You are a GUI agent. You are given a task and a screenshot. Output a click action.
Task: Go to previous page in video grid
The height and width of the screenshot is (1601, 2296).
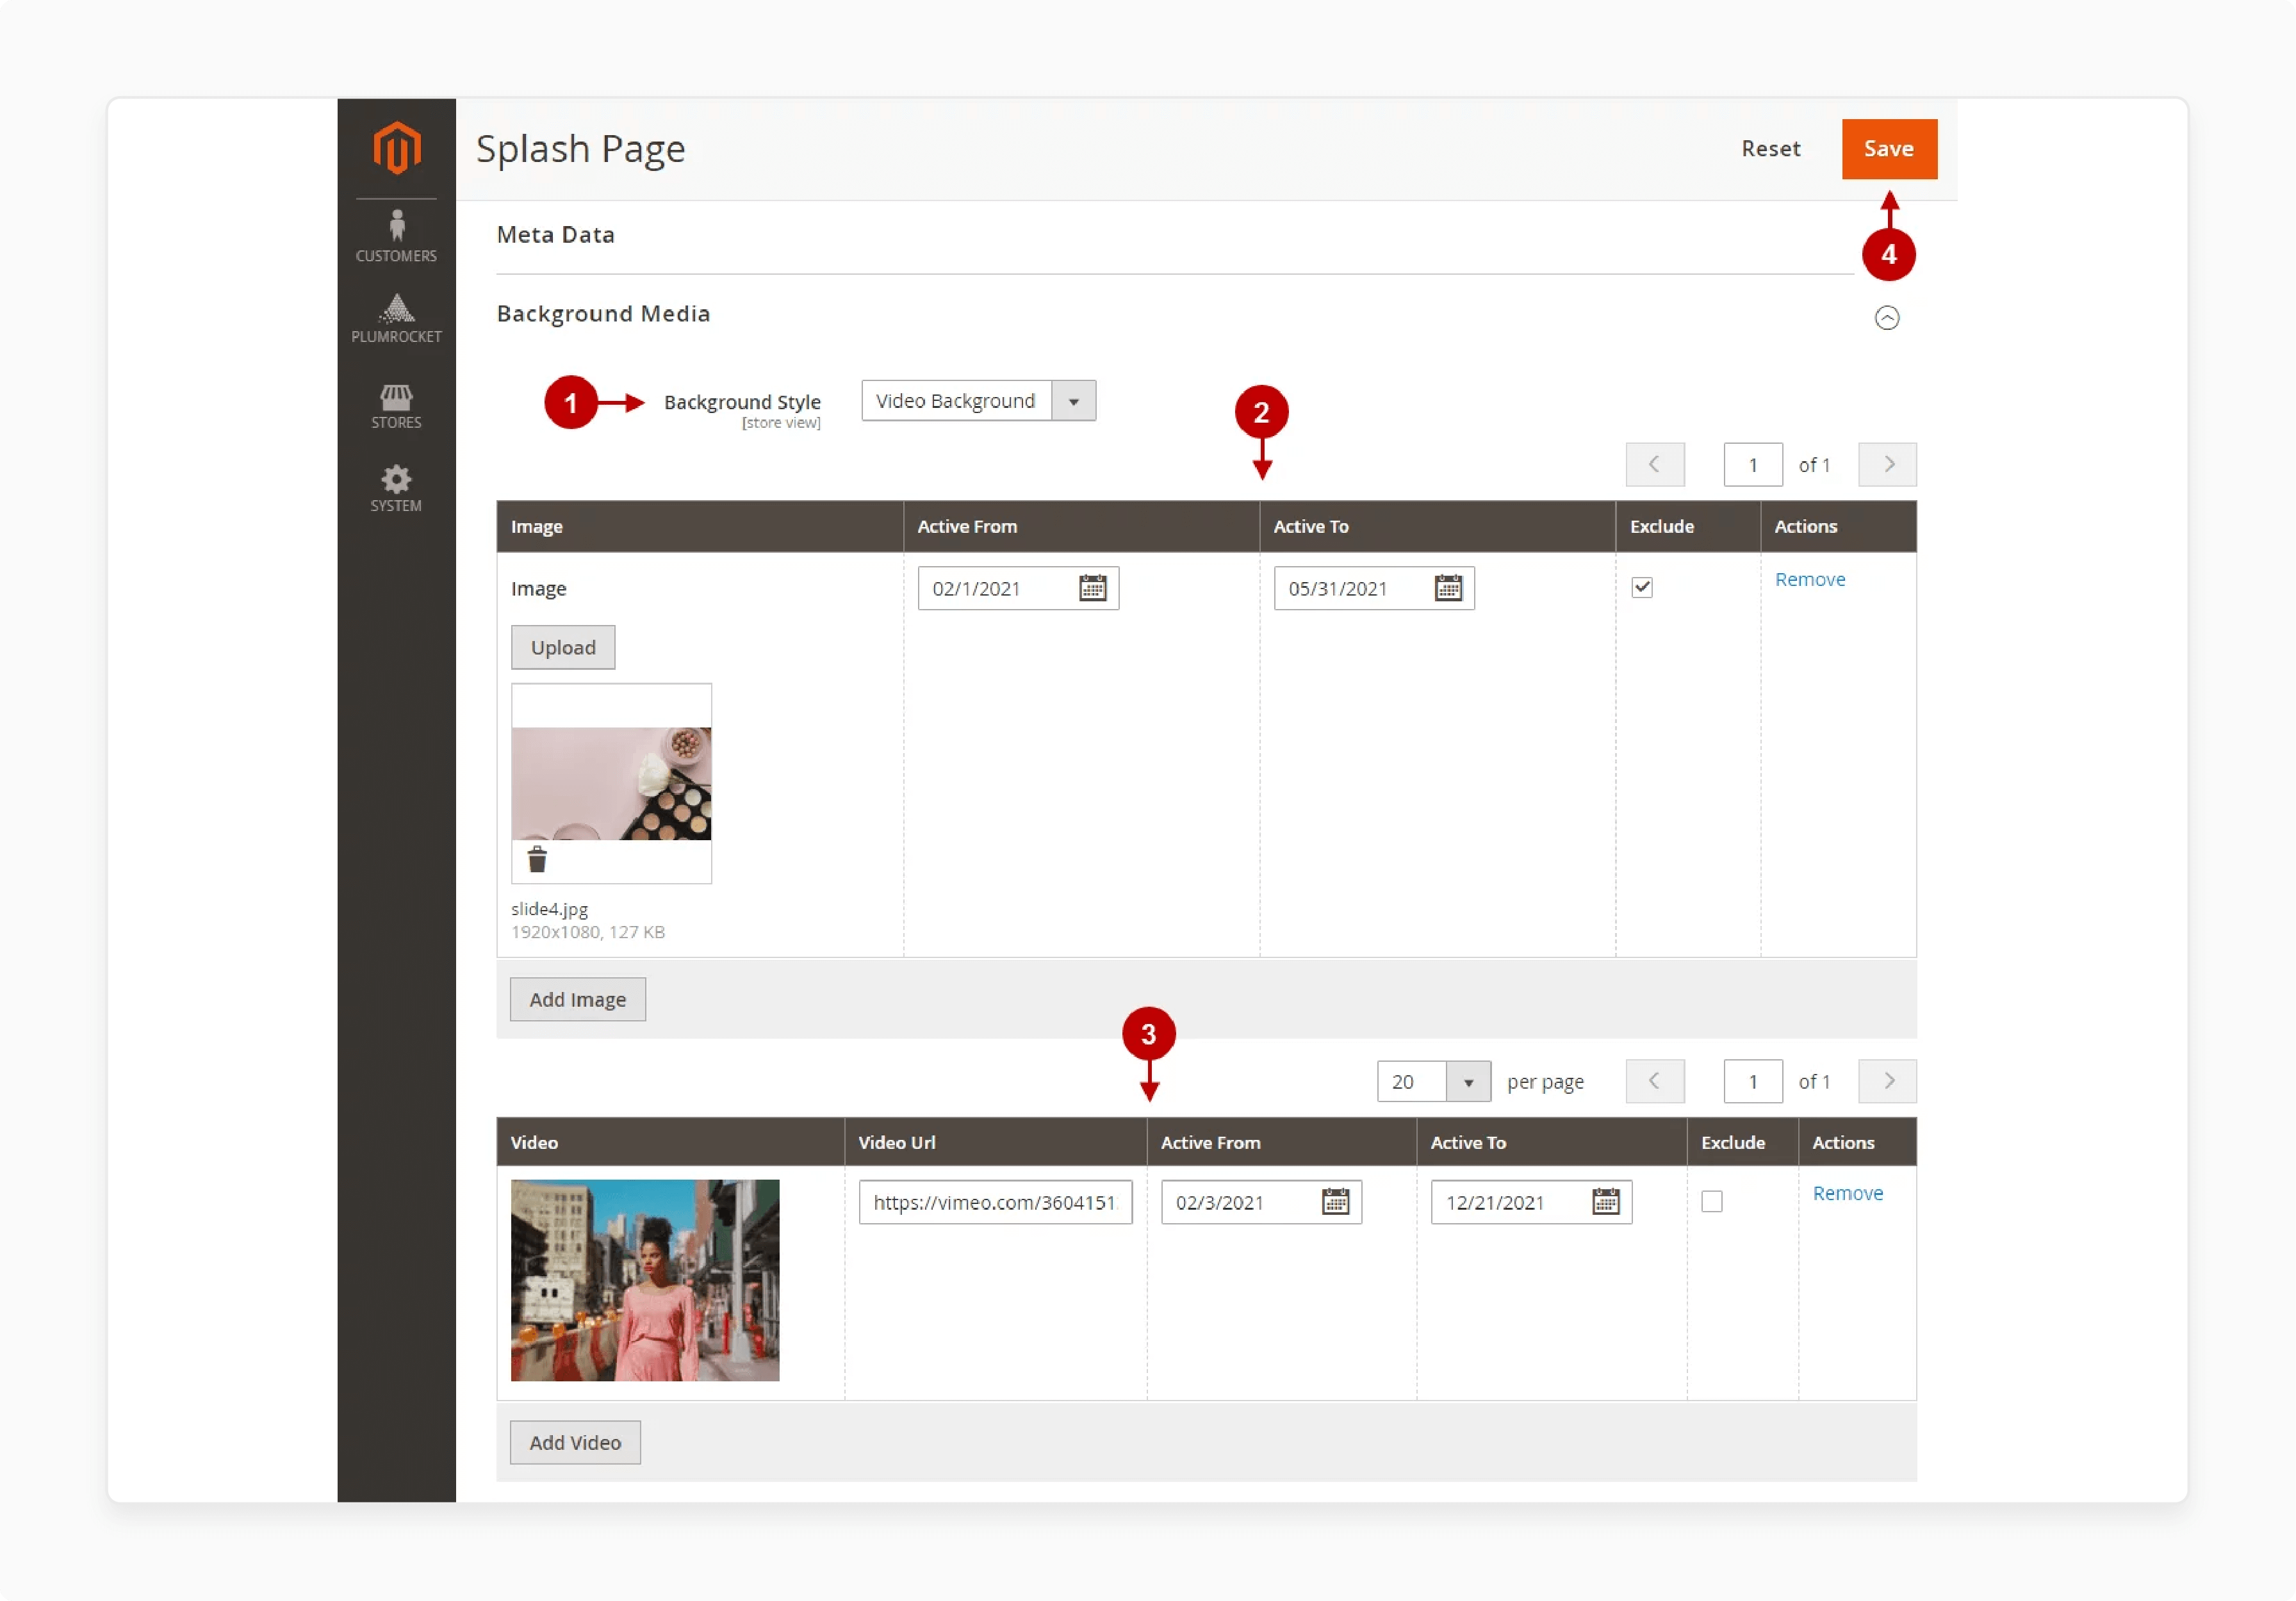(x=1655, y=1082)
